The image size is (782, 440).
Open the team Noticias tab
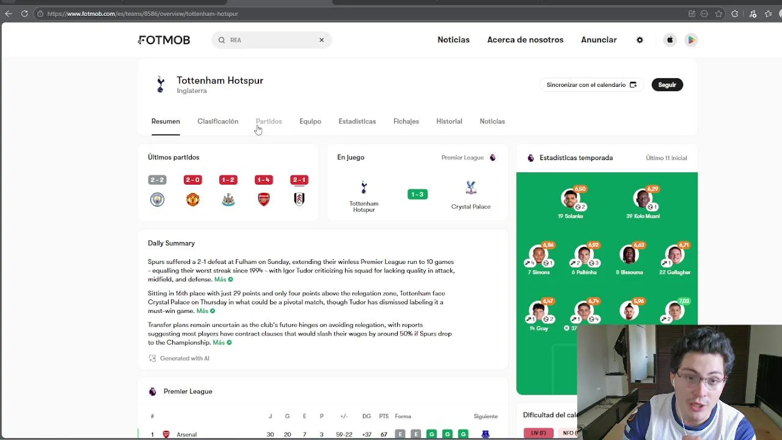point(492,121)
